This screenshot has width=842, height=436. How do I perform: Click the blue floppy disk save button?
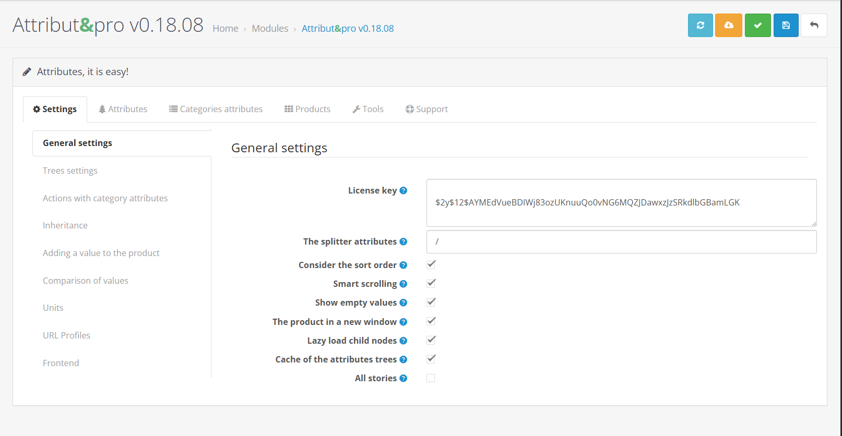click(786, 26)
